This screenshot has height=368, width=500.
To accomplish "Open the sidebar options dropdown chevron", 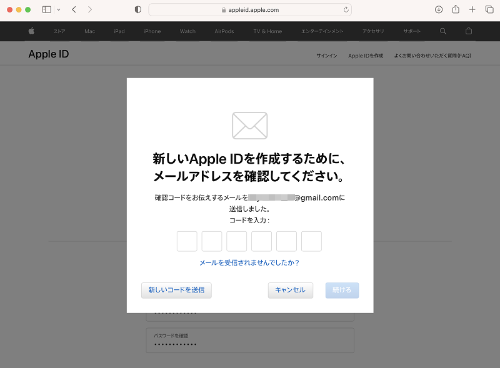I will [59, 9].
